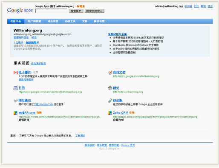This screenshot has width=219, height=168.
Task: Click the marketplace icon beside Zoho CRM
Action: coord(110,113)
